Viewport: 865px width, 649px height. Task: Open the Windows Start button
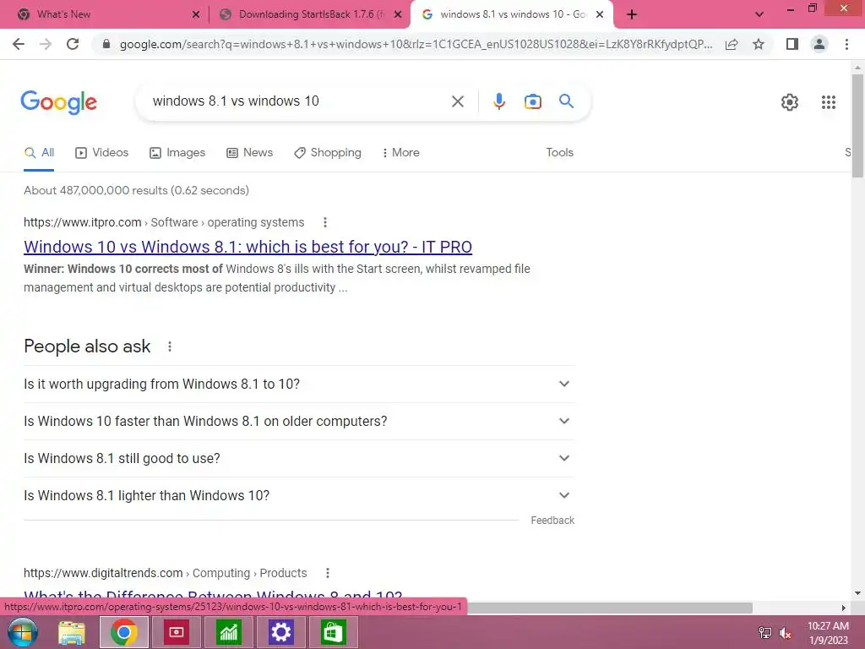22,632
